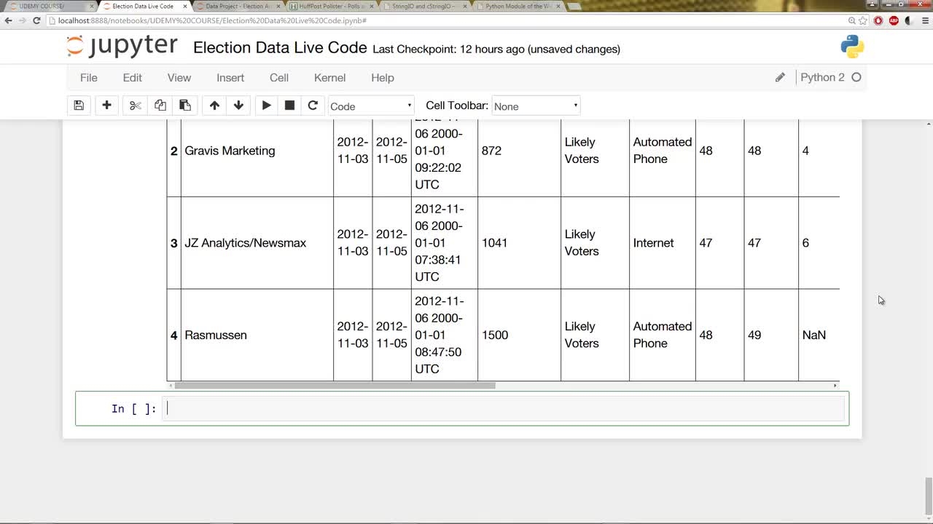Screen dimensions: 933x524
Task: Open the Insert menu
Action: pos(230,78)
